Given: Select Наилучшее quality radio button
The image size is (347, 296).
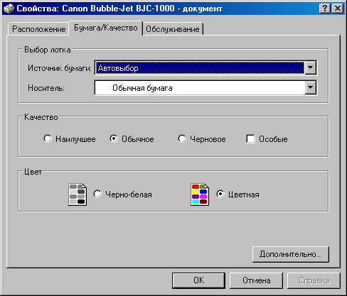Looking at the screenshot, I should (x=48, y=138).
